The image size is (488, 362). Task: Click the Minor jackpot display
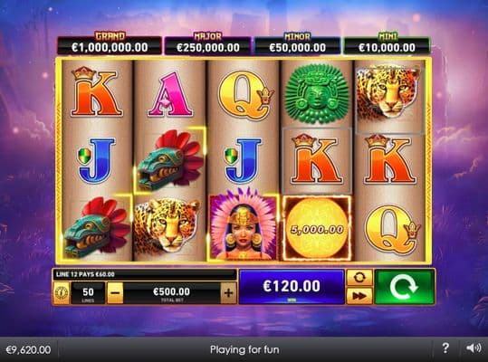297,44
